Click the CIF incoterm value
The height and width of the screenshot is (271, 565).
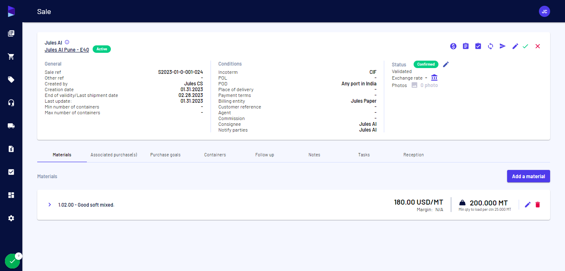pos(373,72)
